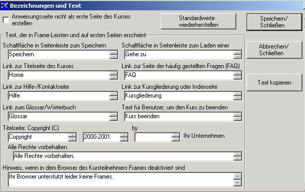Click up arrow of the Home field
The image size is (305, 192).
[114, 73]
